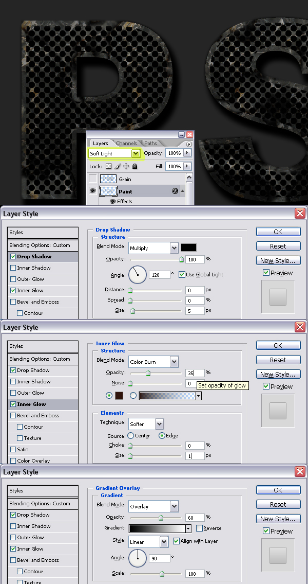
Task: Click the black Drop Shadow color swatch
Action: [x=188, y=247]
